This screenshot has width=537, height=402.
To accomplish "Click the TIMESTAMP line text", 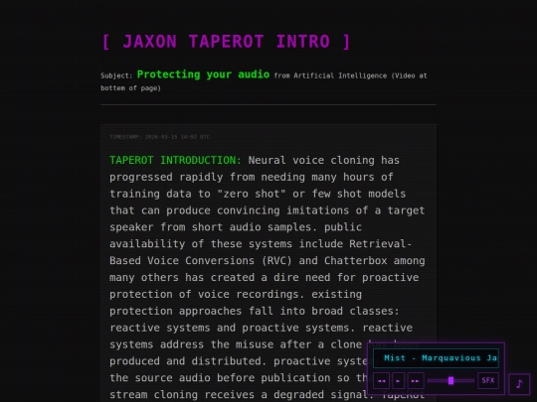I will [x=159, y=137].
